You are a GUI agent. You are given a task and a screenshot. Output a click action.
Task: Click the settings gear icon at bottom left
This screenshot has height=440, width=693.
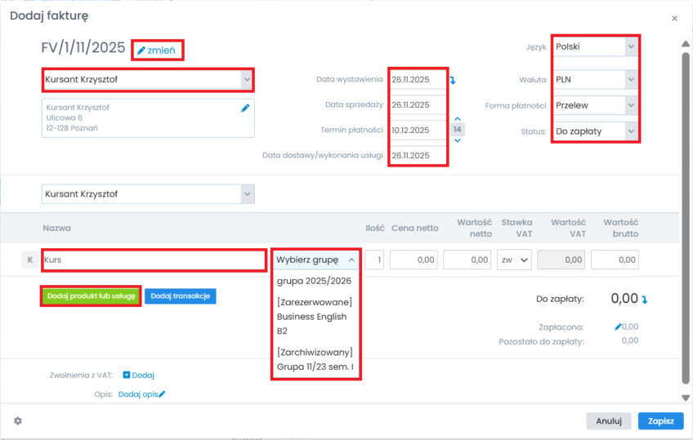coord(18,420)
